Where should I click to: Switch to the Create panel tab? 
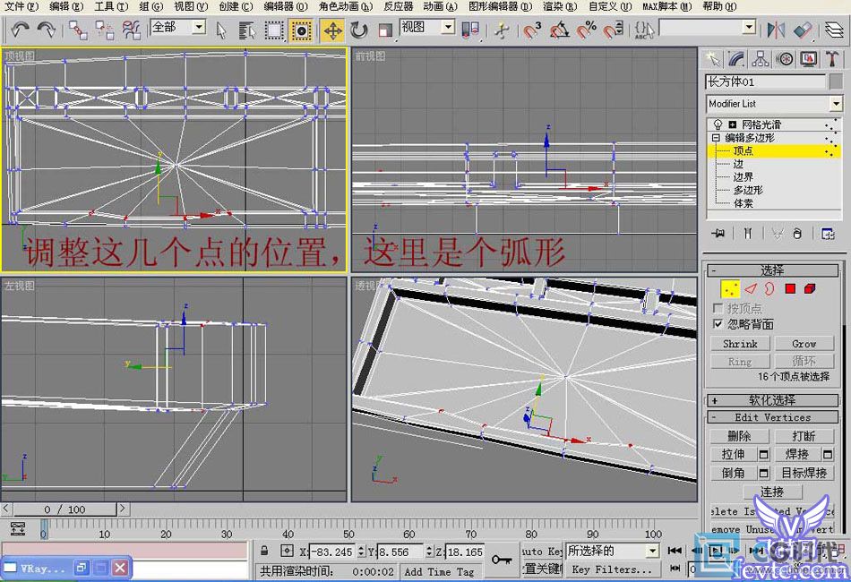pos(713,58)
